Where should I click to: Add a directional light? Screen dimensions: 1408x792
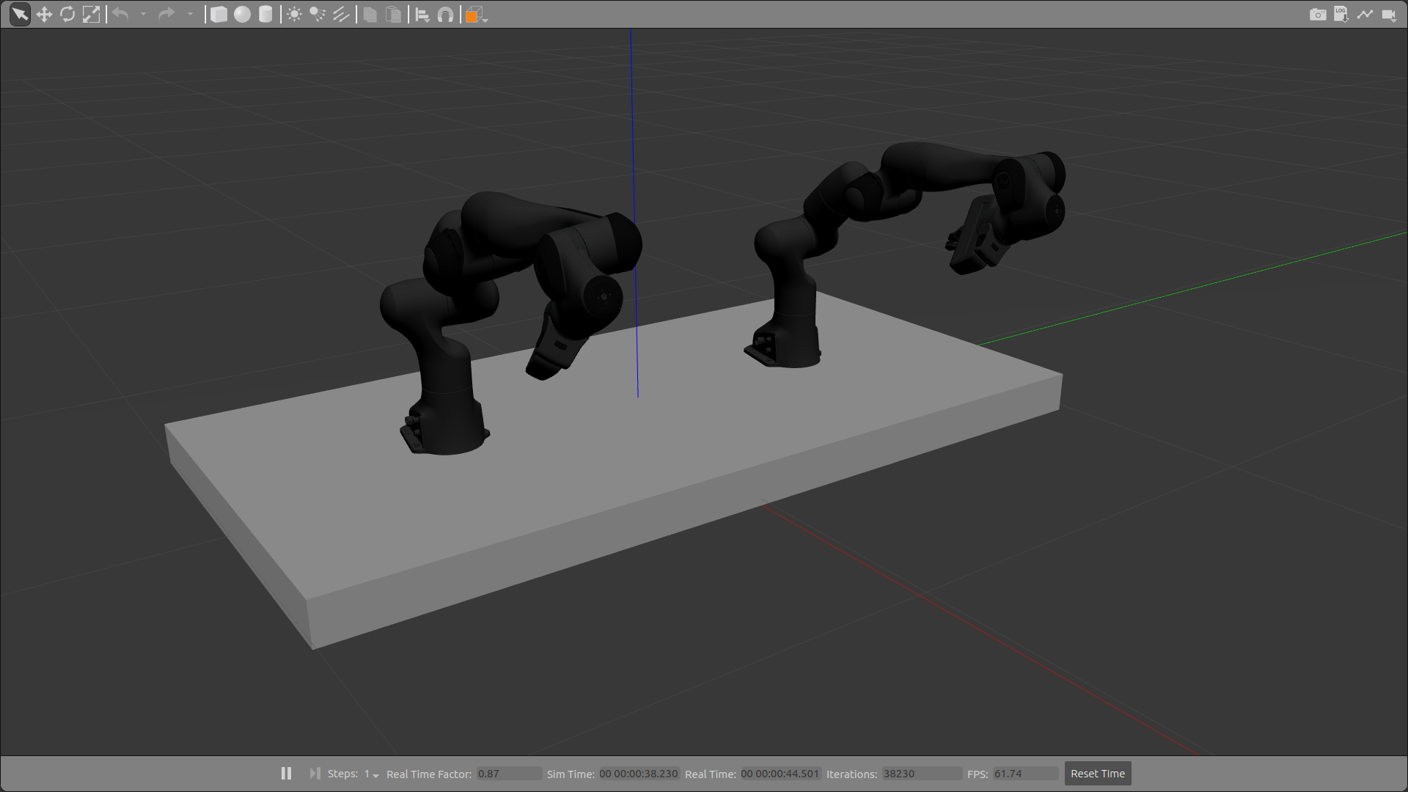[x=341, y=14]
